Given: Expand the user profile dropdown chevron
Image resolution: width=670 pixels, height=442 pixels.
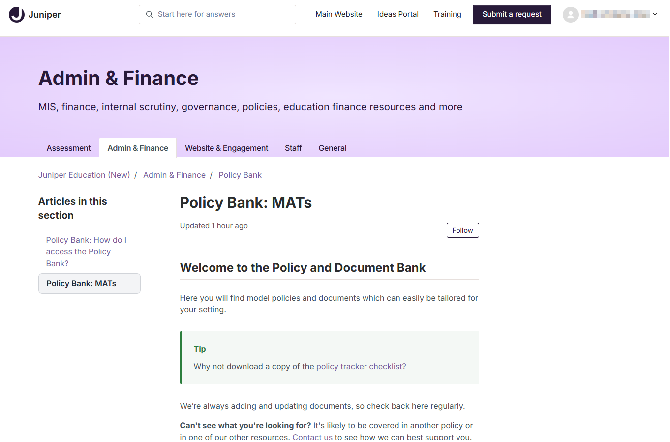Looking at the screenshot, I should (x=655, y=14).
